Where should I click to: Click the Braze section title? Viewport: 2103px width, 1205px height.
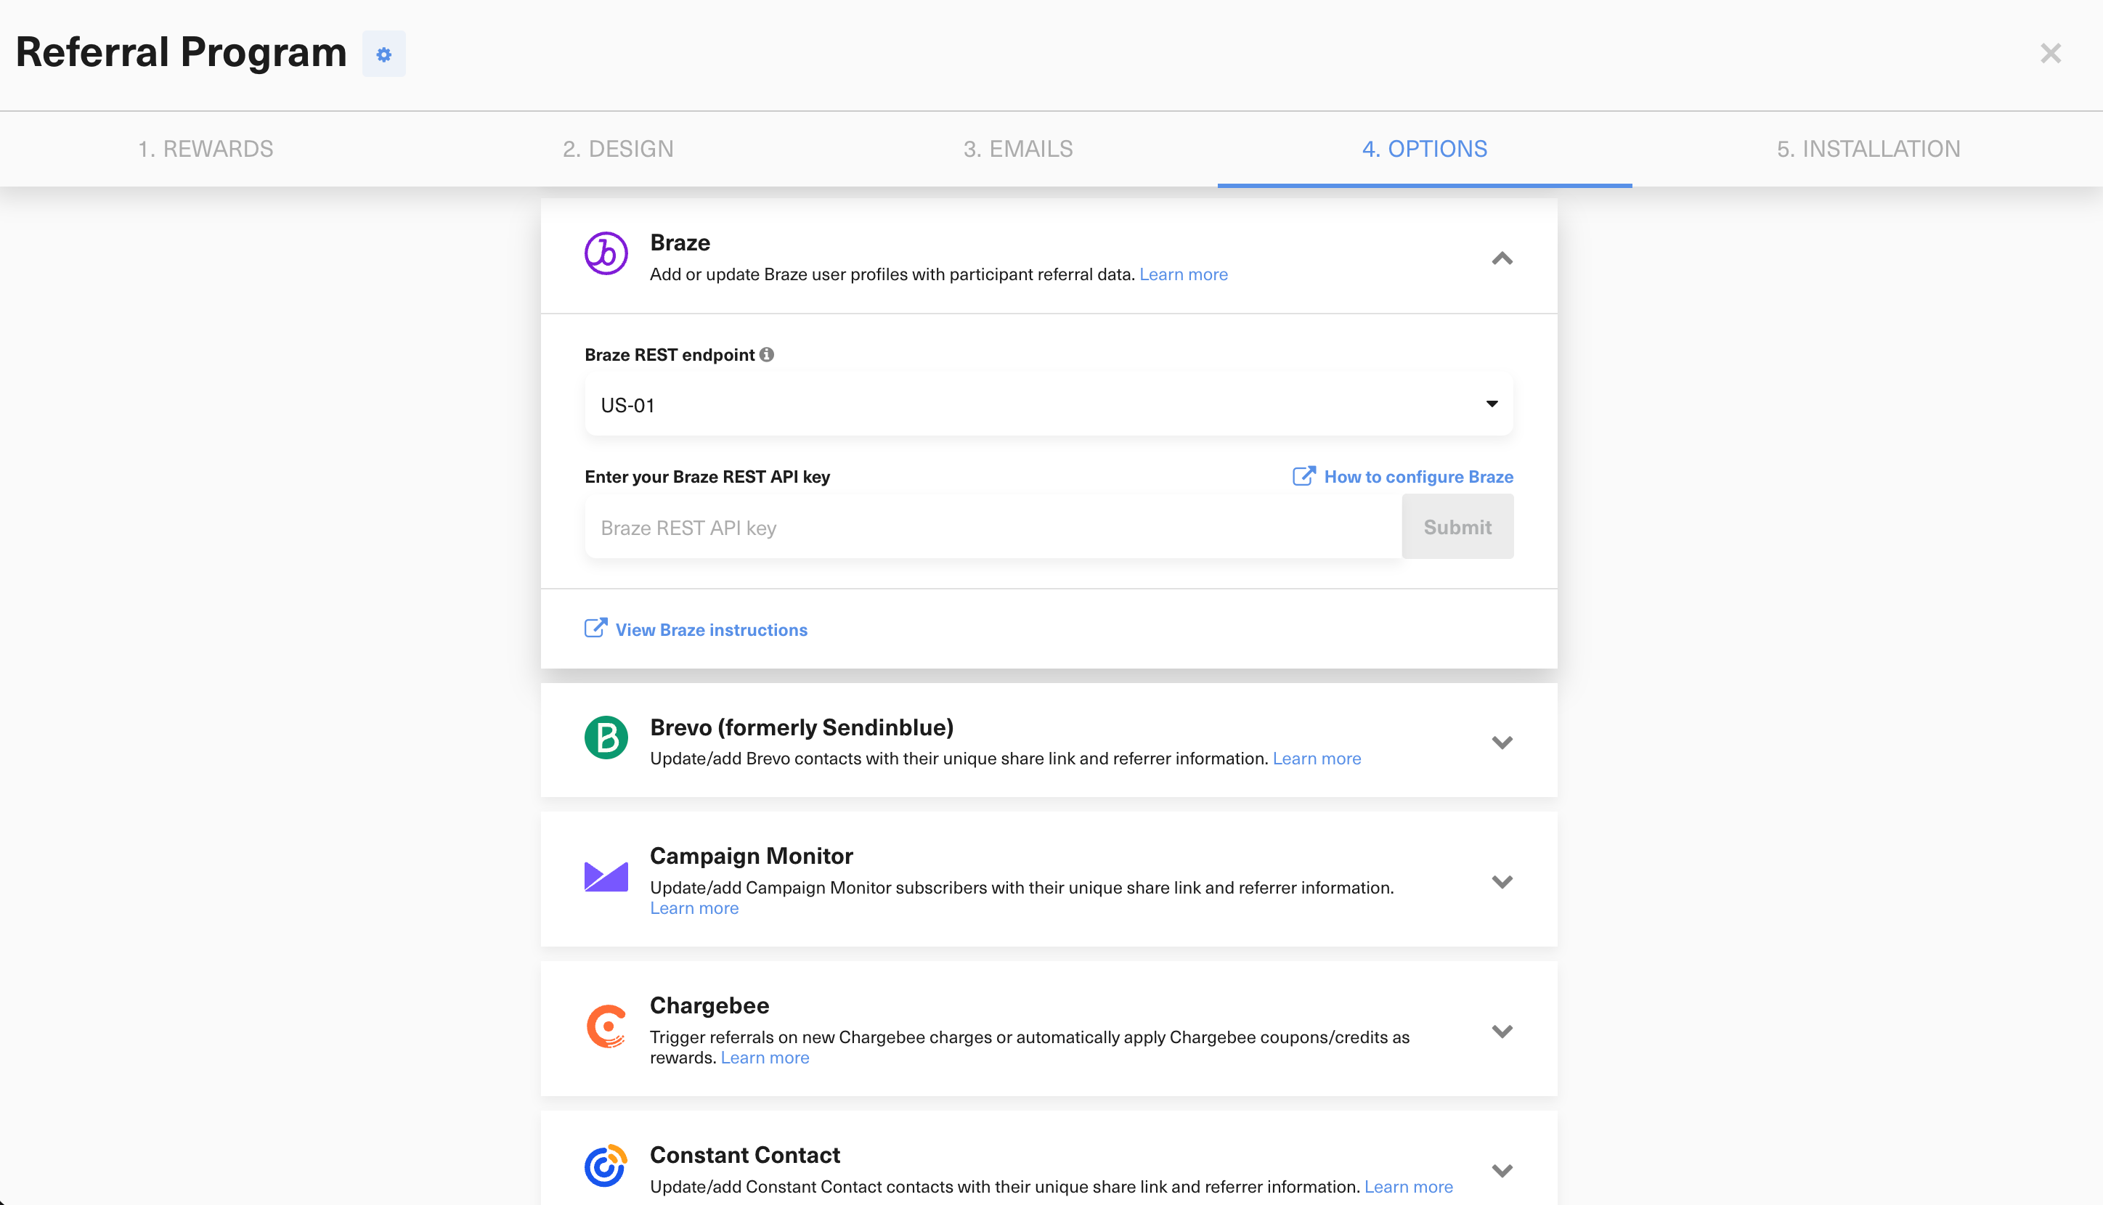(x=680, y=242)
